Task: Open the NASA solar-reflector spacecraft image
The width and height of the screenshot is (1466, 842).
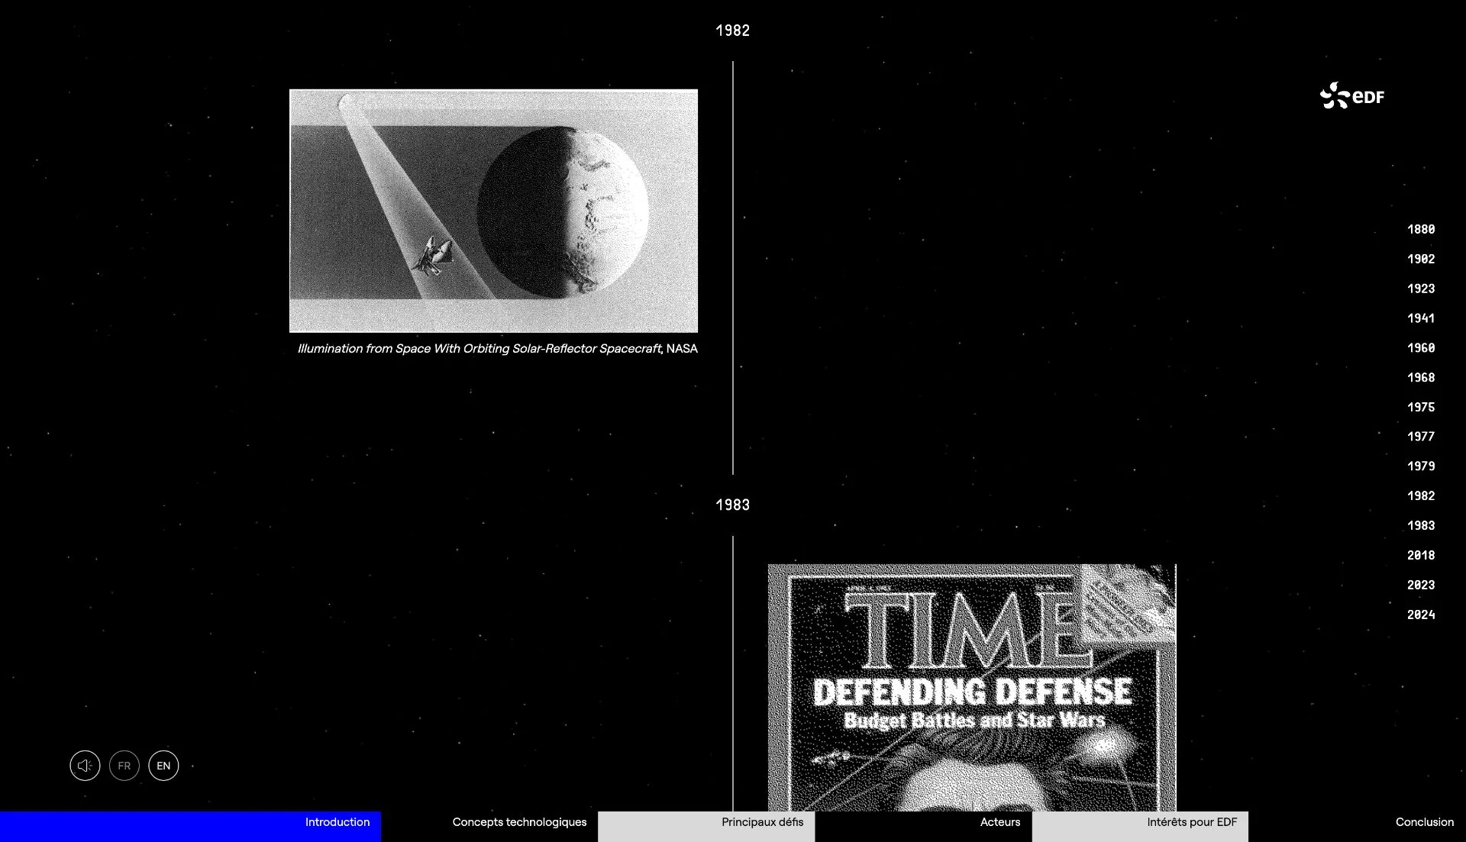Action: pyautogui.click(x=493, y=211)
